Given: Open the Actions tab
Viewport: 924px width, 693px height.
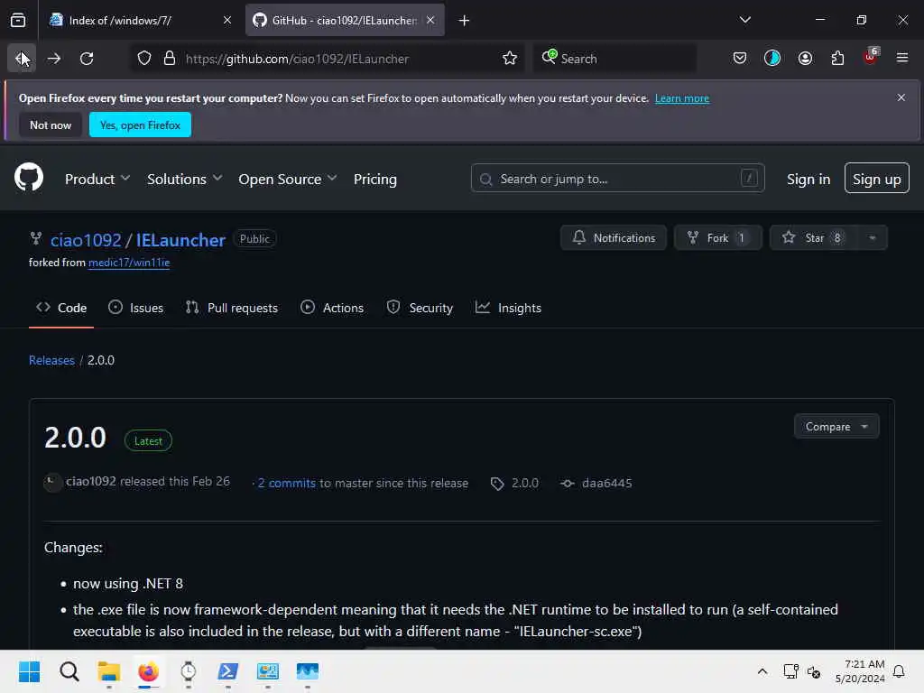Looking at the screenshot, I should [332, 309].
